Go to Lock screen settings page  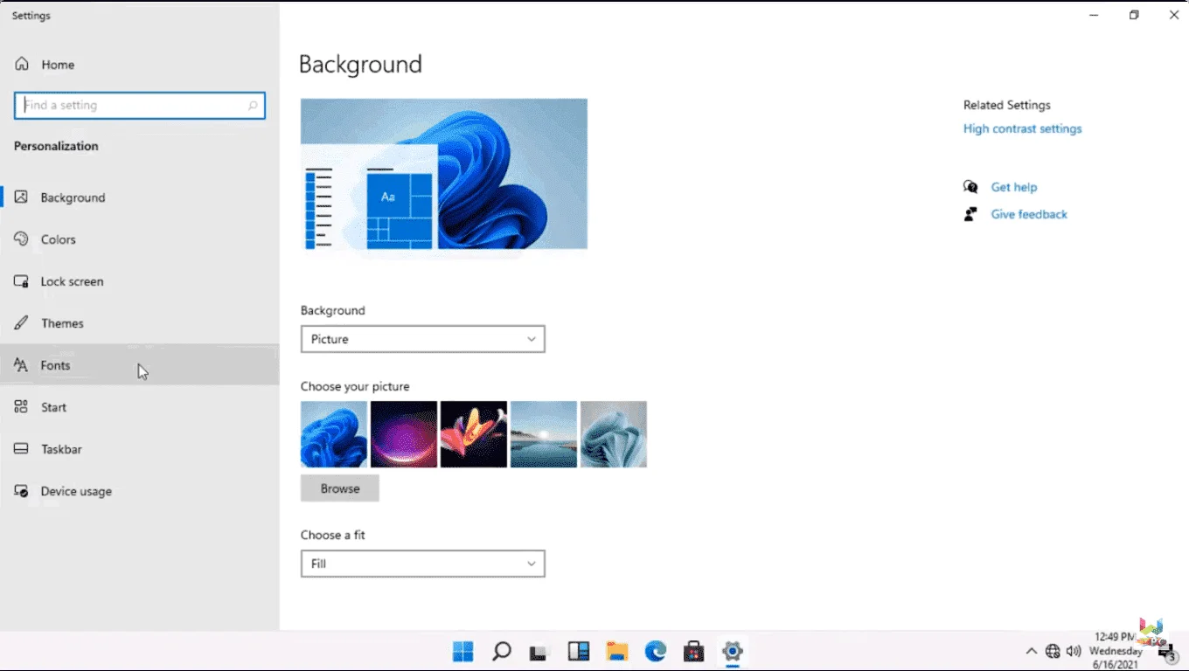140,281
